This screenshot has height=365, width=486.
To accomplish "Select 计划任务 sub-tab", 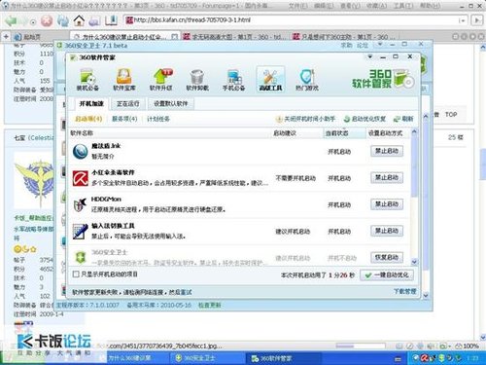I will pos(158,119).
